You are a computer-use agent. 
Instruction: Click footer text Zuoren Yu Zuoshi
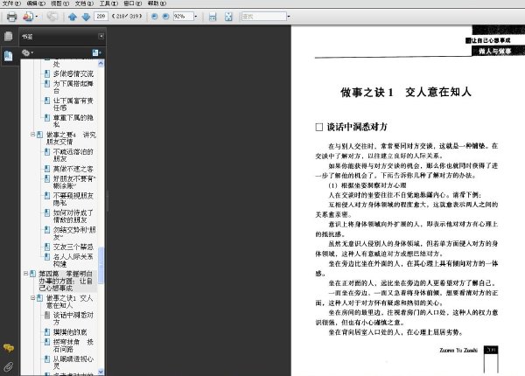click(x=458, y=350)
